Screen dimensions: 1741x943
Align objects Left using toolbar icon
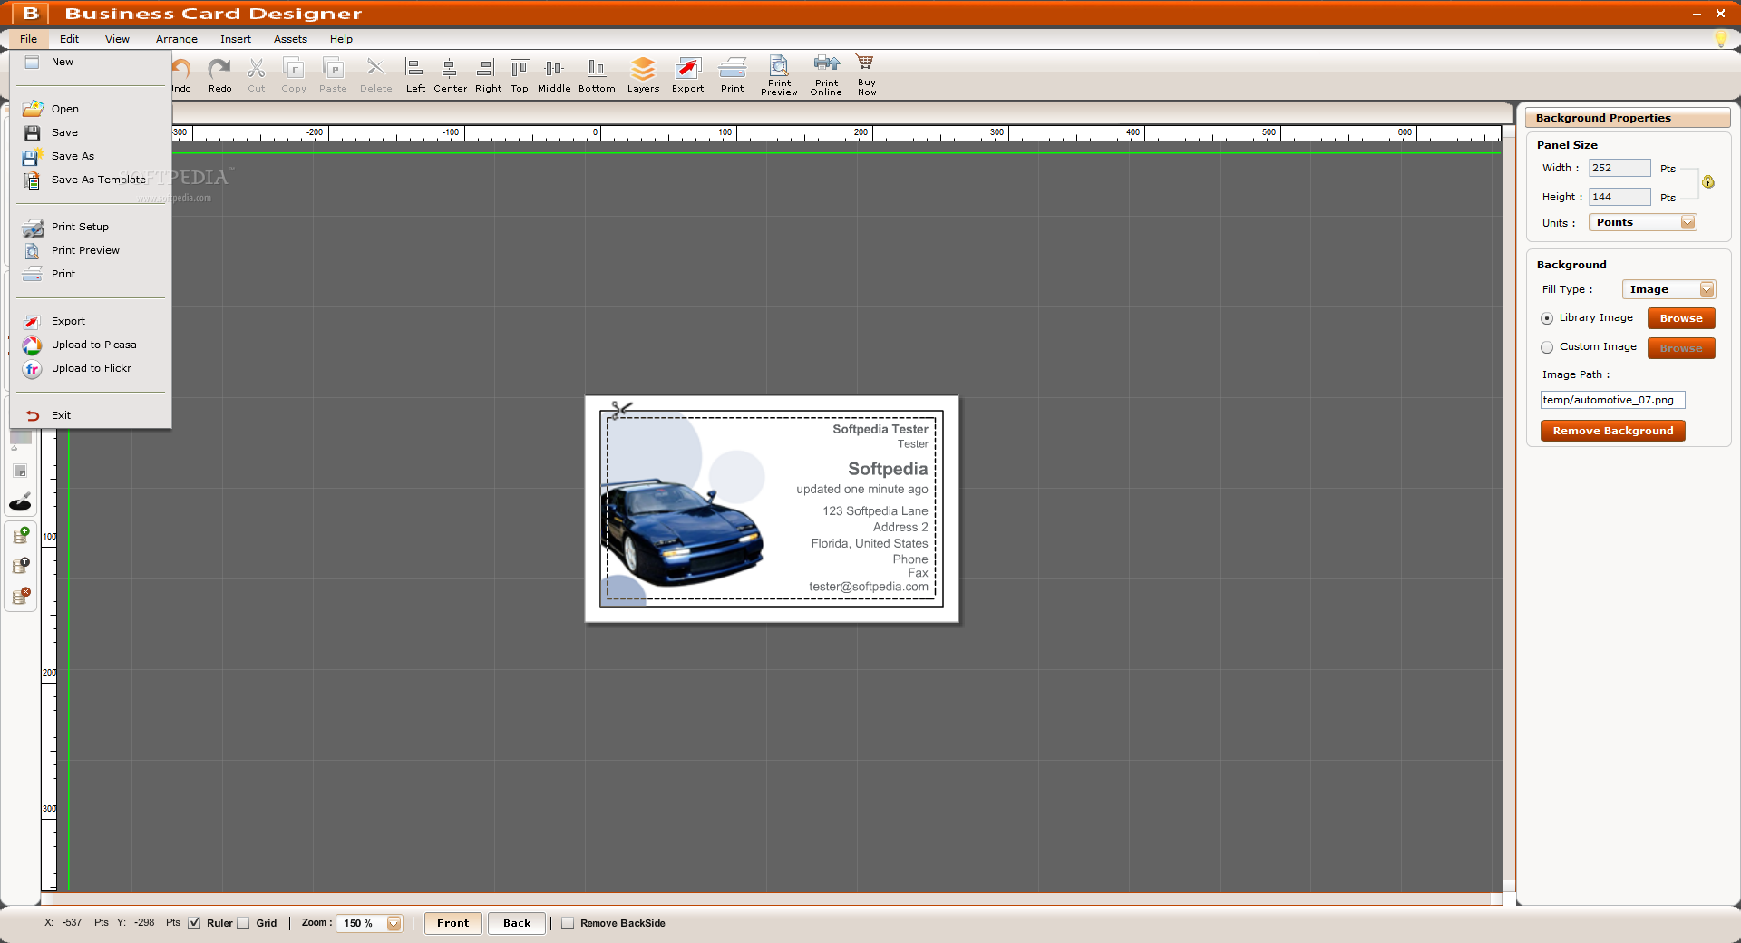pos(415,75)
